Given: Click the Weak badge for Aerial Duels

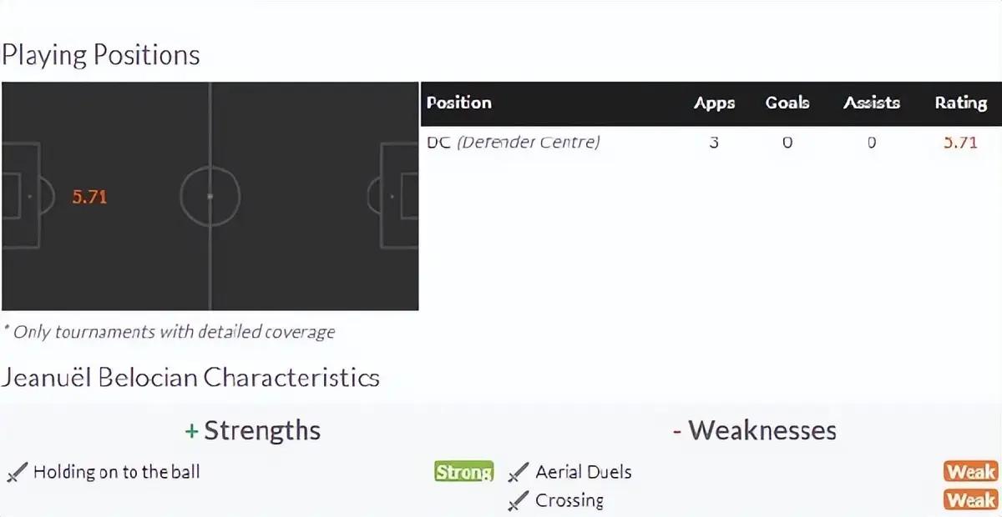Looking at the screenshot, I should click(971, 472).
